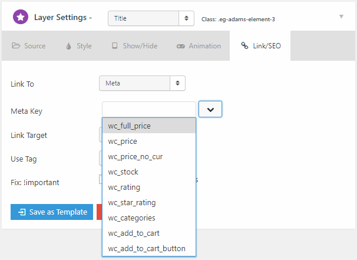
Task: Open the Animation tab
Action: pyautogui.click(x=199, y=46)
